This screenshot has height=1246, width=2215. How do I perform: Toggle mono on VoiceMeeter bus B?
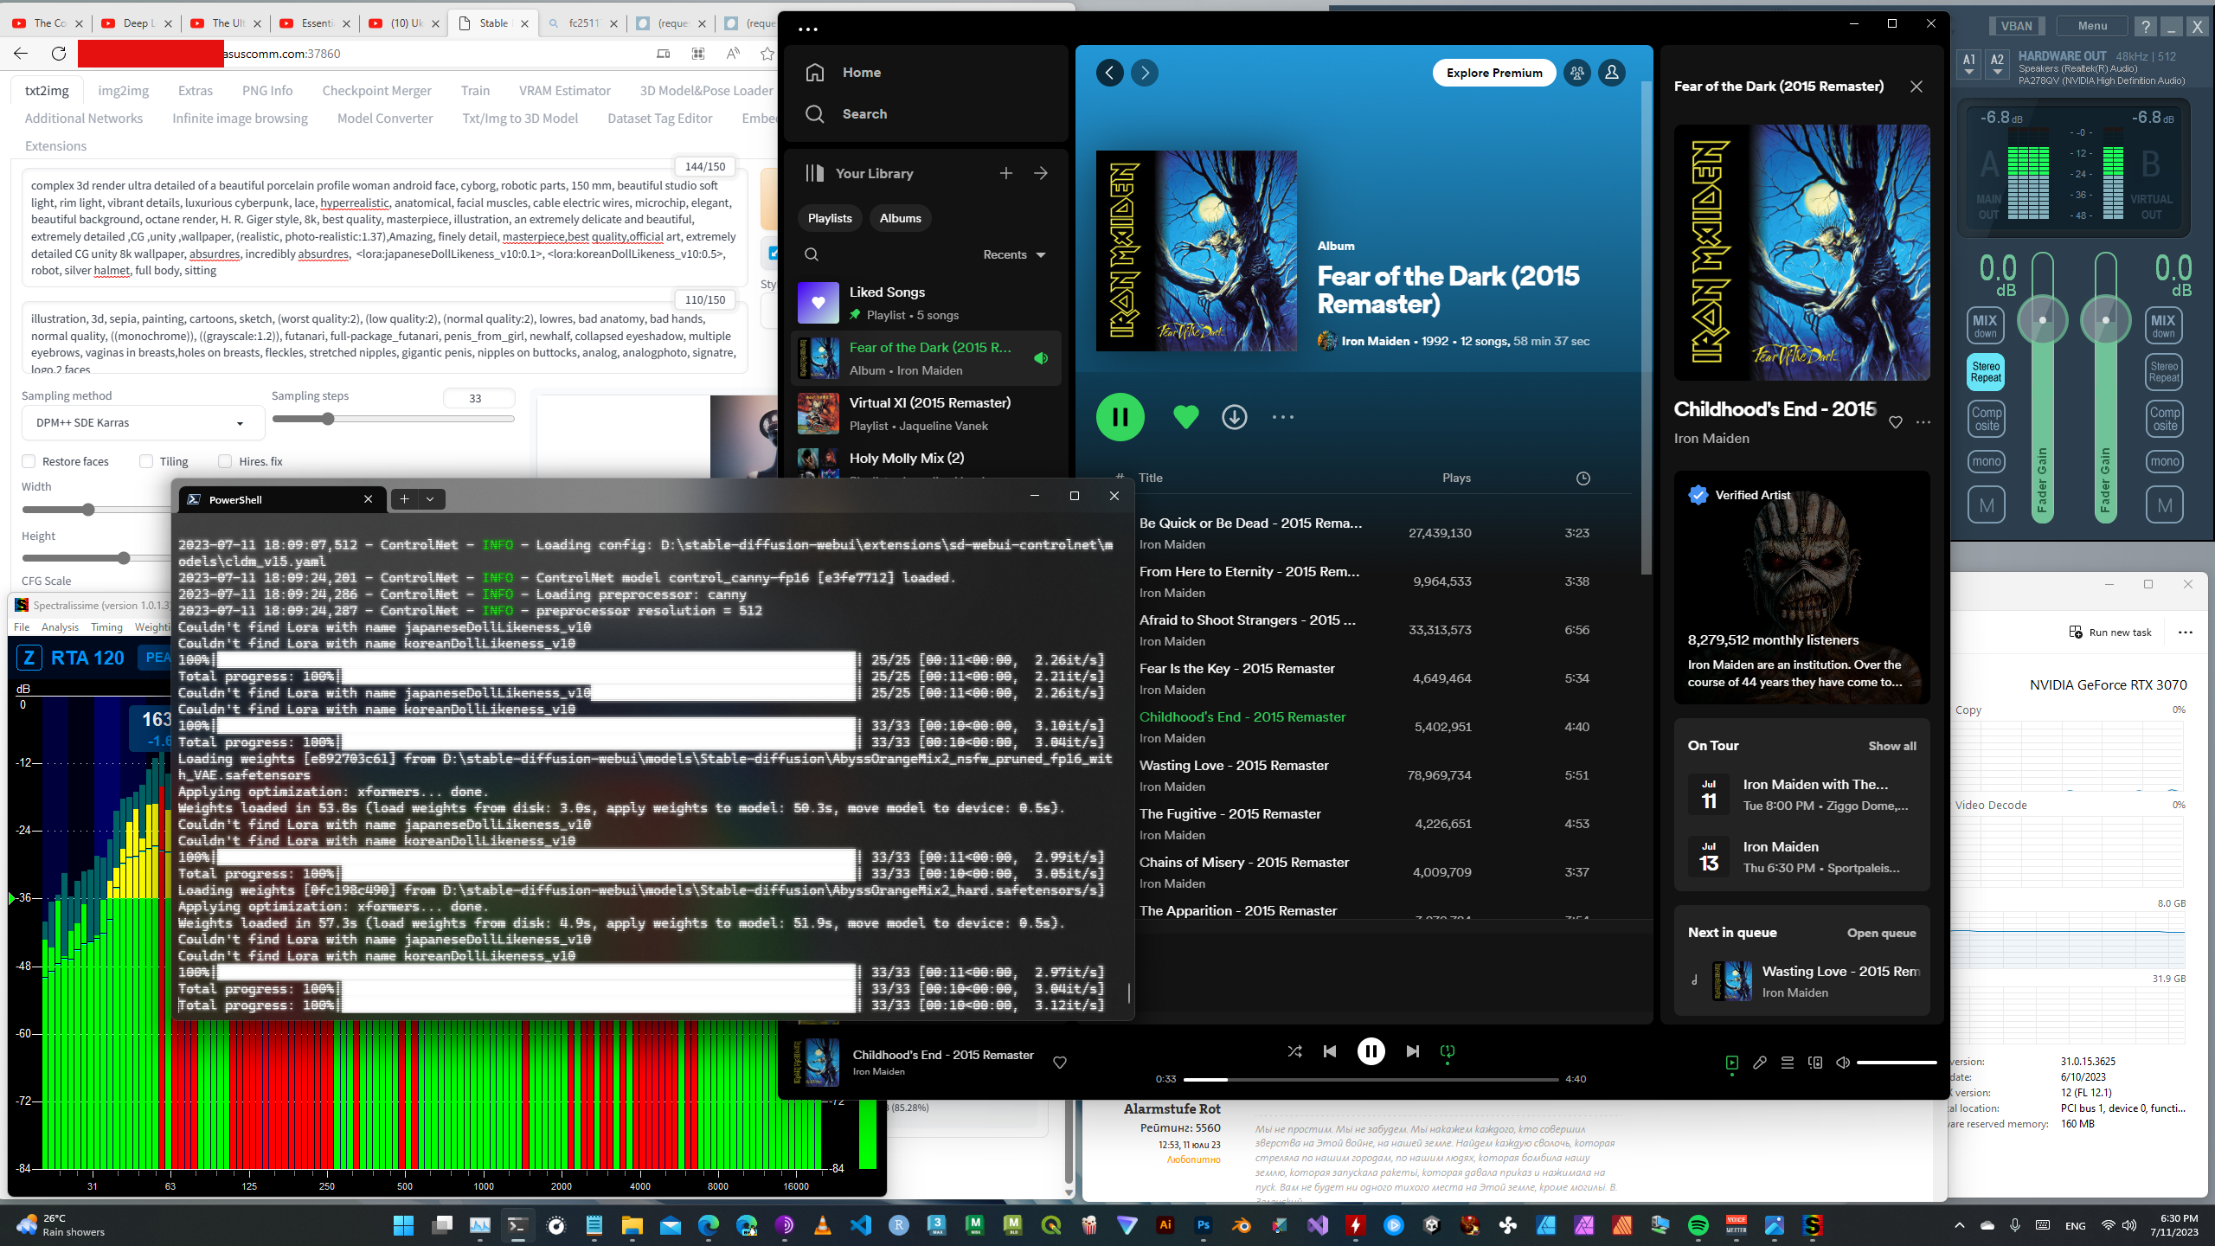coord(2164,461)
